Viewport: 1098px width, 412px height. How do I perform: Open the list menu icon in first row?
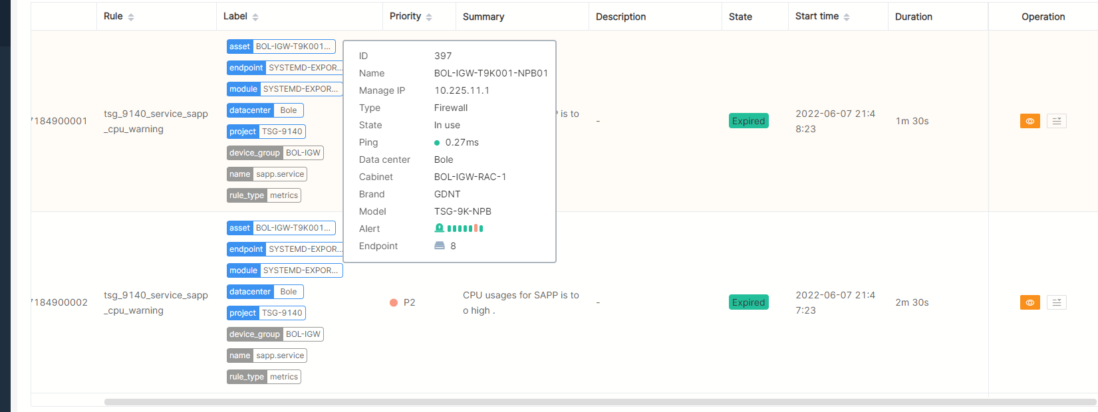point(1056,121)
